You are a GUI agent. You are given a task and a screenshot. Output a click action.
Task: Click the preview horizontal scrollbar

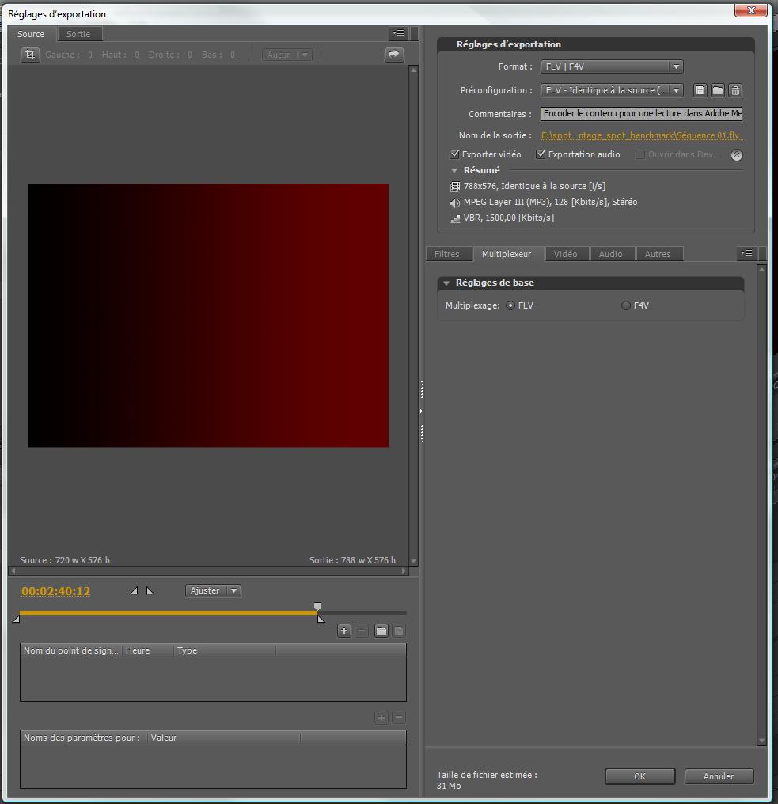[208, 571]
